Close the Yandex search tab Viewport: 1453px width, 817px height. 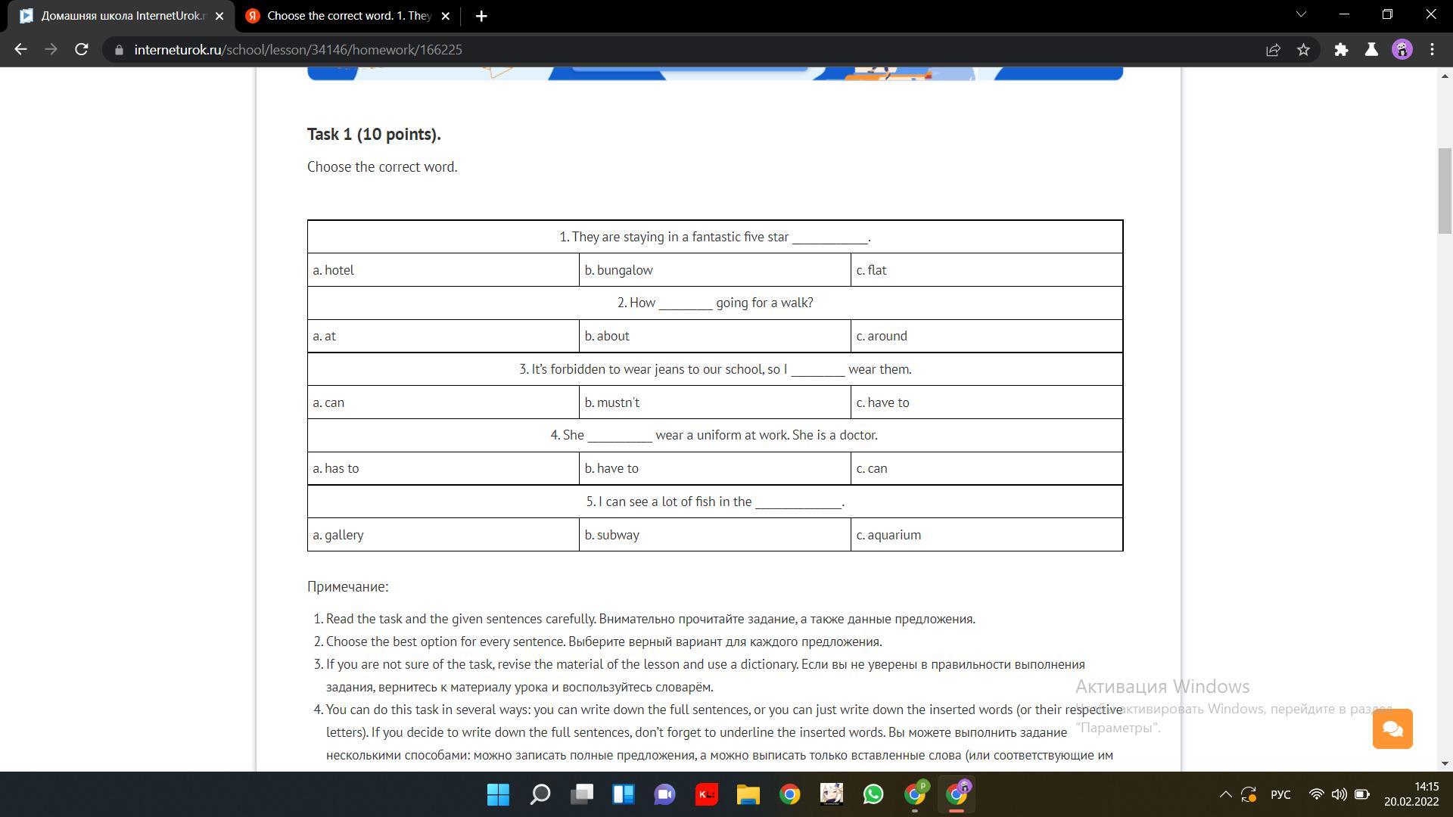[x=446, y=16]
